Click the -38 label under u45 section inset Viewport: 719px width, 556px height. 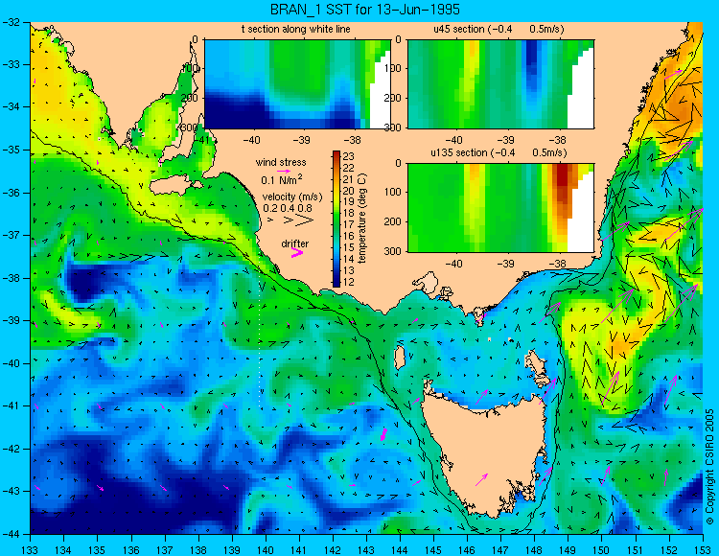[x=557, y=139]
